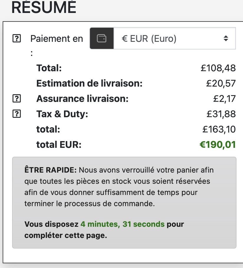Click the £31,88 tax amount
The width and height of the screenshot is (243, 268).
pyautogui.click(x=221, y=114)
